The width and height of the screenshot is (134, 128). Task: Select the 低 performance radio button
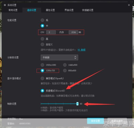[x=42, y=20]
